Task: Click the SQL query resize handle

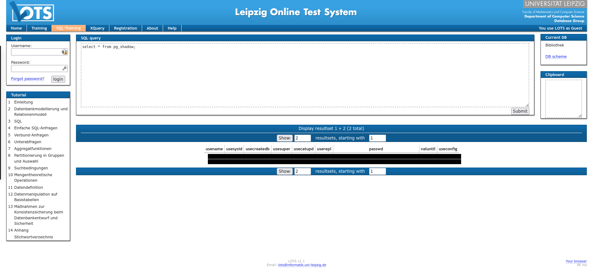Action: click(527, 105)
